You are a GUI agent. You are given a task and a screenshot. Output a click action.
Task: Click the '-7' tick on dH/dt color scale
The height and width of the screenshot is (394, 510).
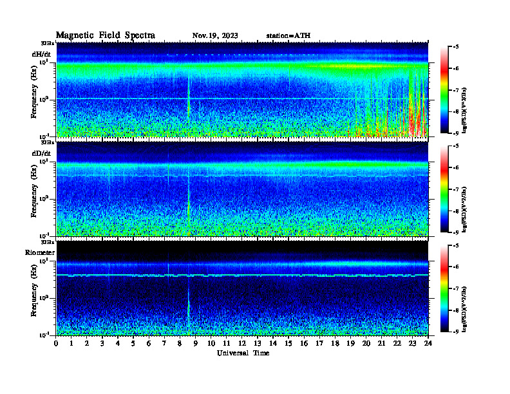[x=456, y=90]
